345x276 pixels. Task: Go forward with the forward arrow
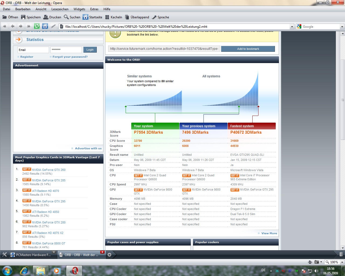click(21, 26)
